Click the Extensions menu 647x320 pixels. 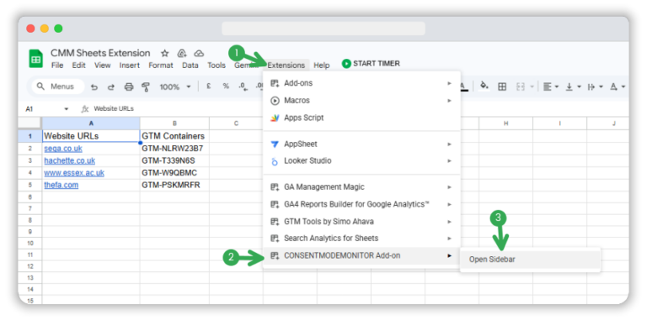pyautogui.click(x=286, y=65)
